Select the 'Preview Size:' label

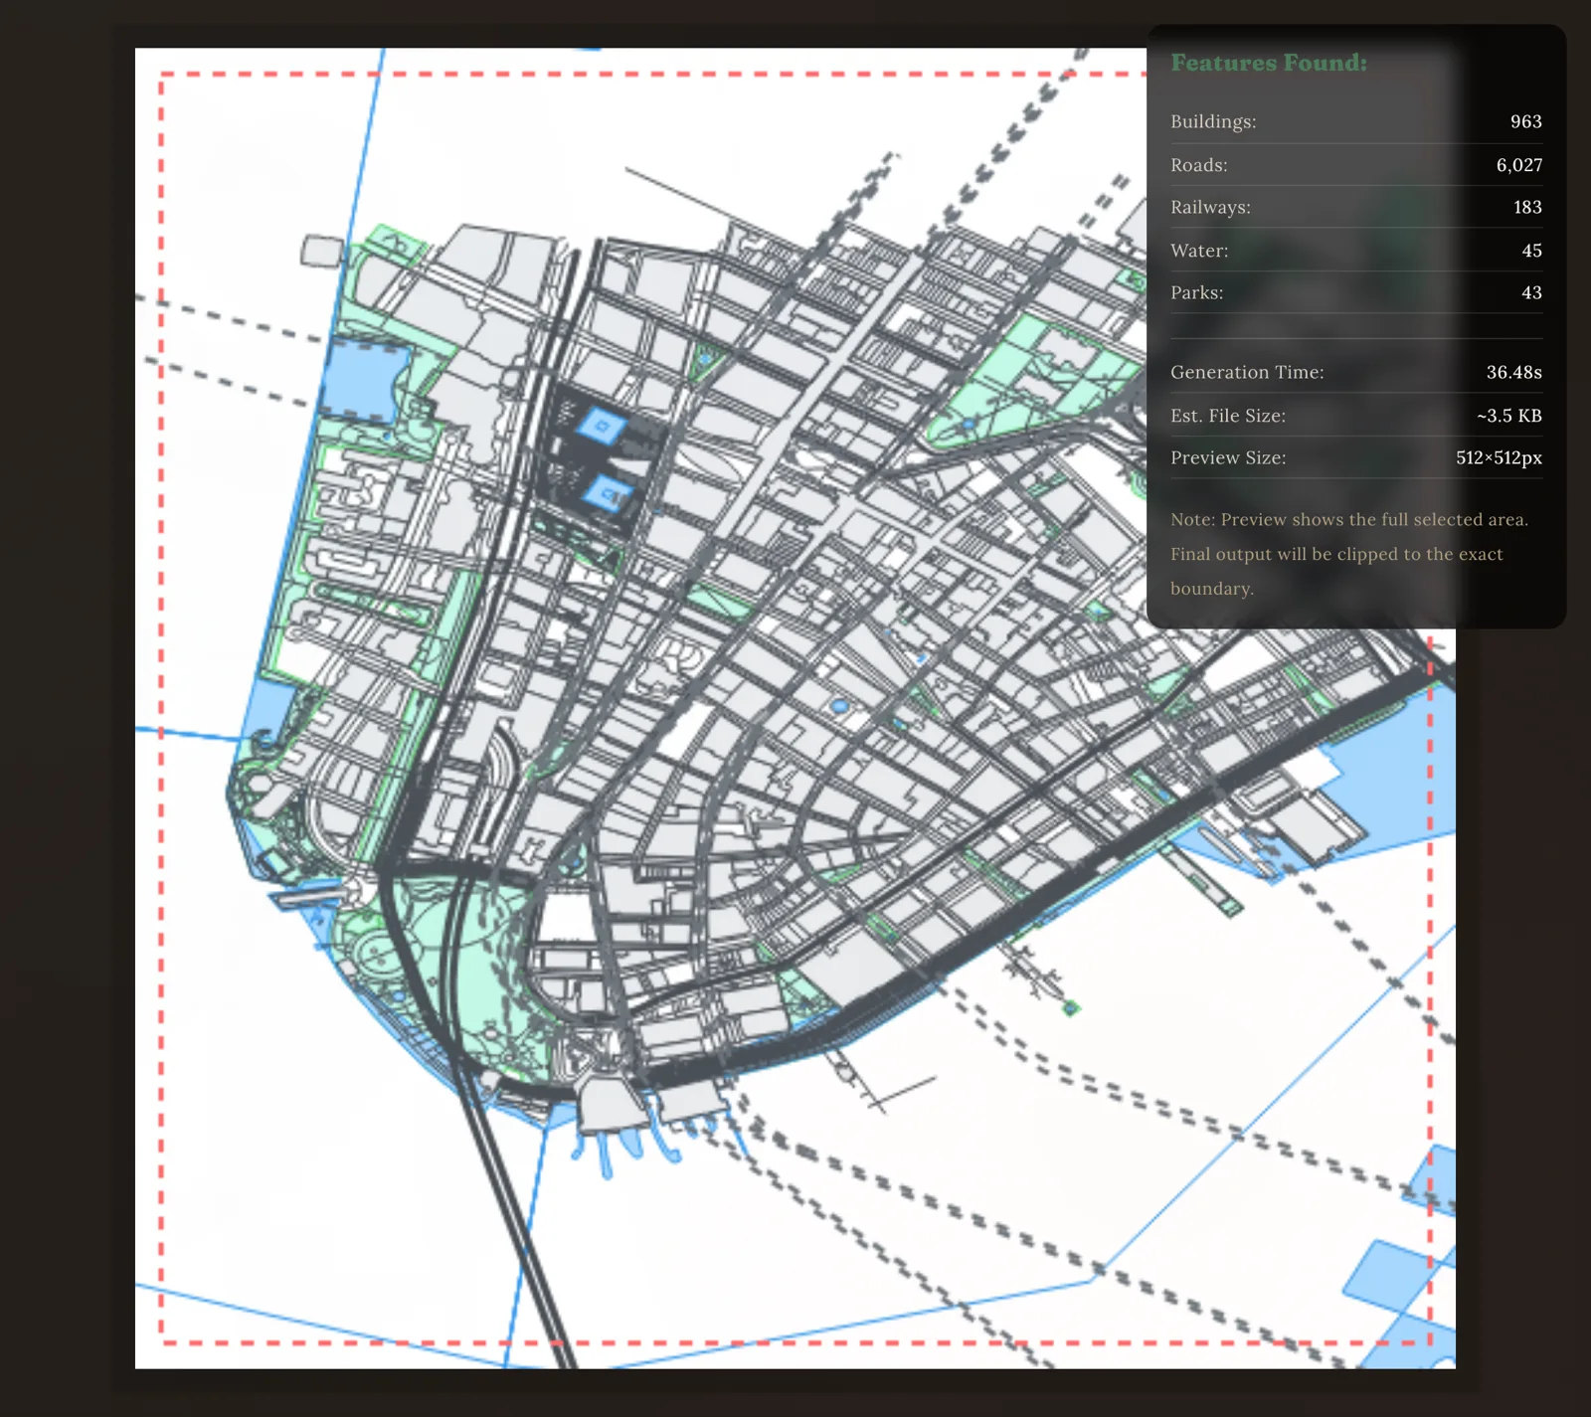pos(1228,457)
